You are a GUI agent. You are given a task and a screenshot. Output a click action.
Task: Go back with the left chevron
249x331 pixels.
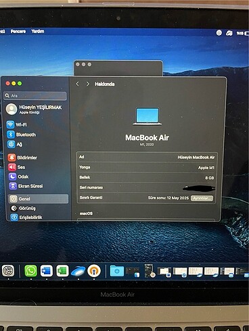(x=77, y=84)
